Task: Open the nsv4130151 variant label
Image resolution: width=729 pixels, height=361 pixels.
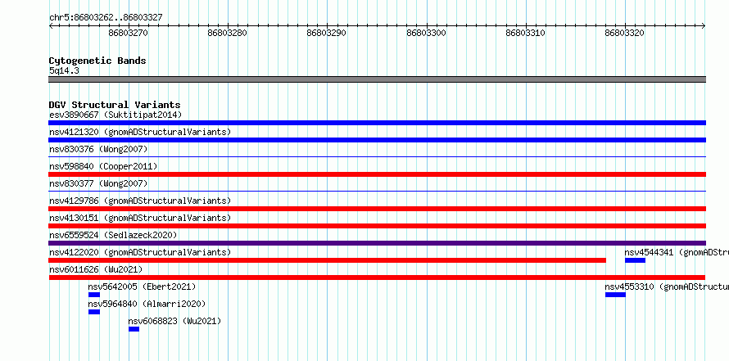Action: click(x=140, y=218)
